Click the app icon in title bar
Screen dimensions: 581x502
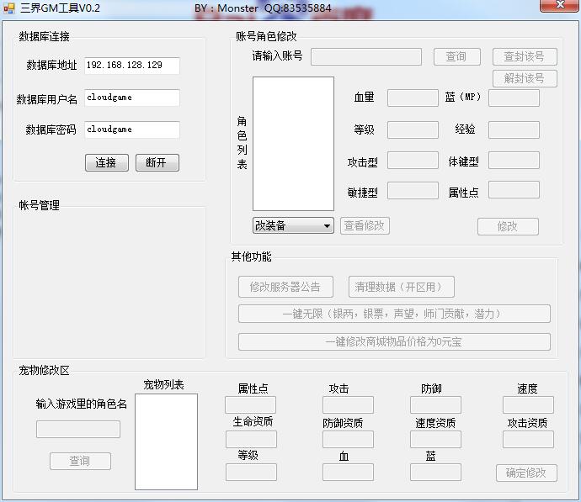[9, 8]
